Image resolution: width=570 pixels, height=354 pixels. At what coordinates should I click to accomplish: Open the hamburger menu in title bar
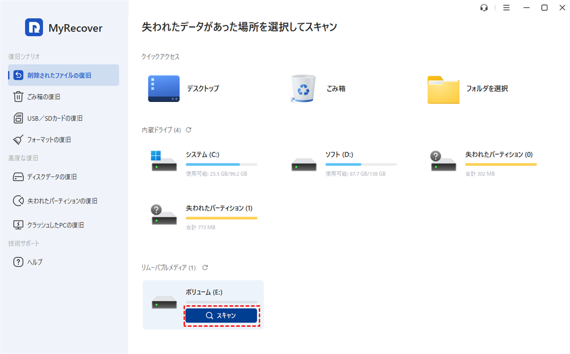pos(506,8)
